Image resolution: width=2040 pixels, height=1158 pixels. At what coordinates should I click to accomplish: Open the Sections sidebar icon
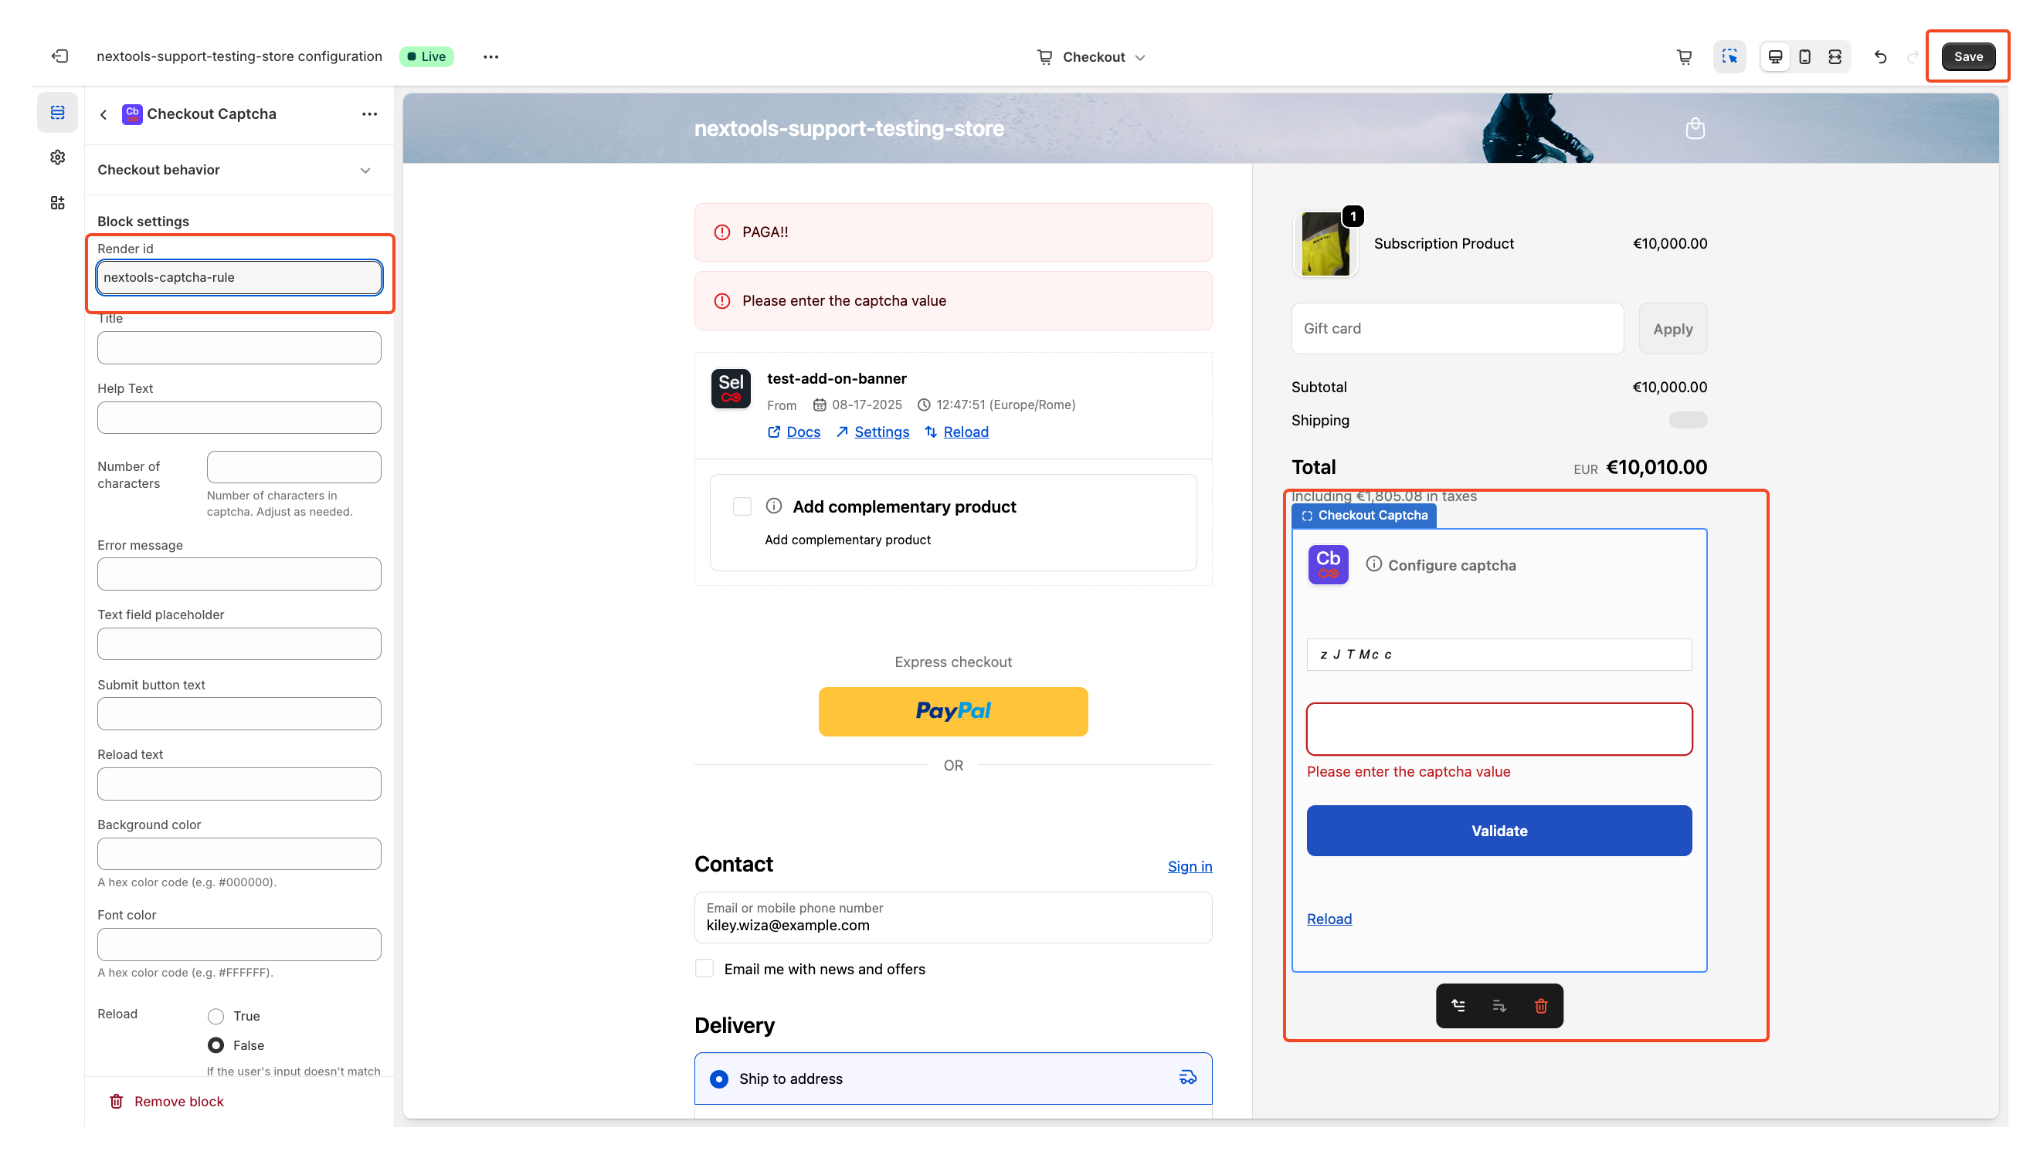57,112
